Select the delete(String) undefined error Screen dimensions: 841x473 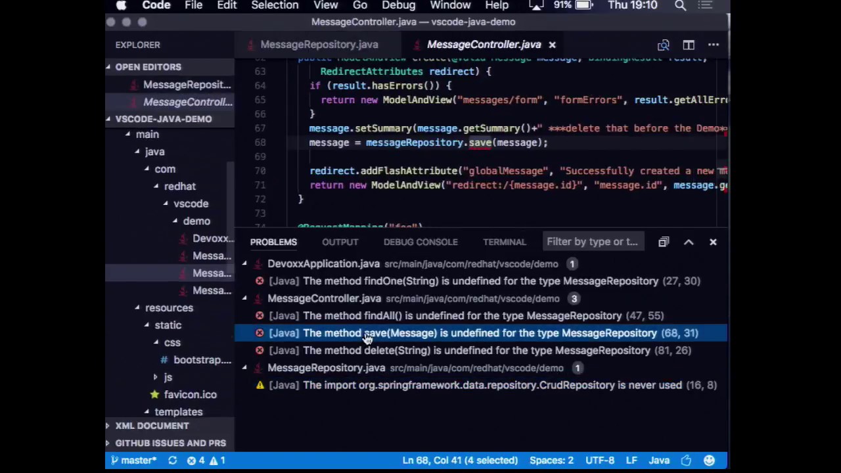click(481, 351)
